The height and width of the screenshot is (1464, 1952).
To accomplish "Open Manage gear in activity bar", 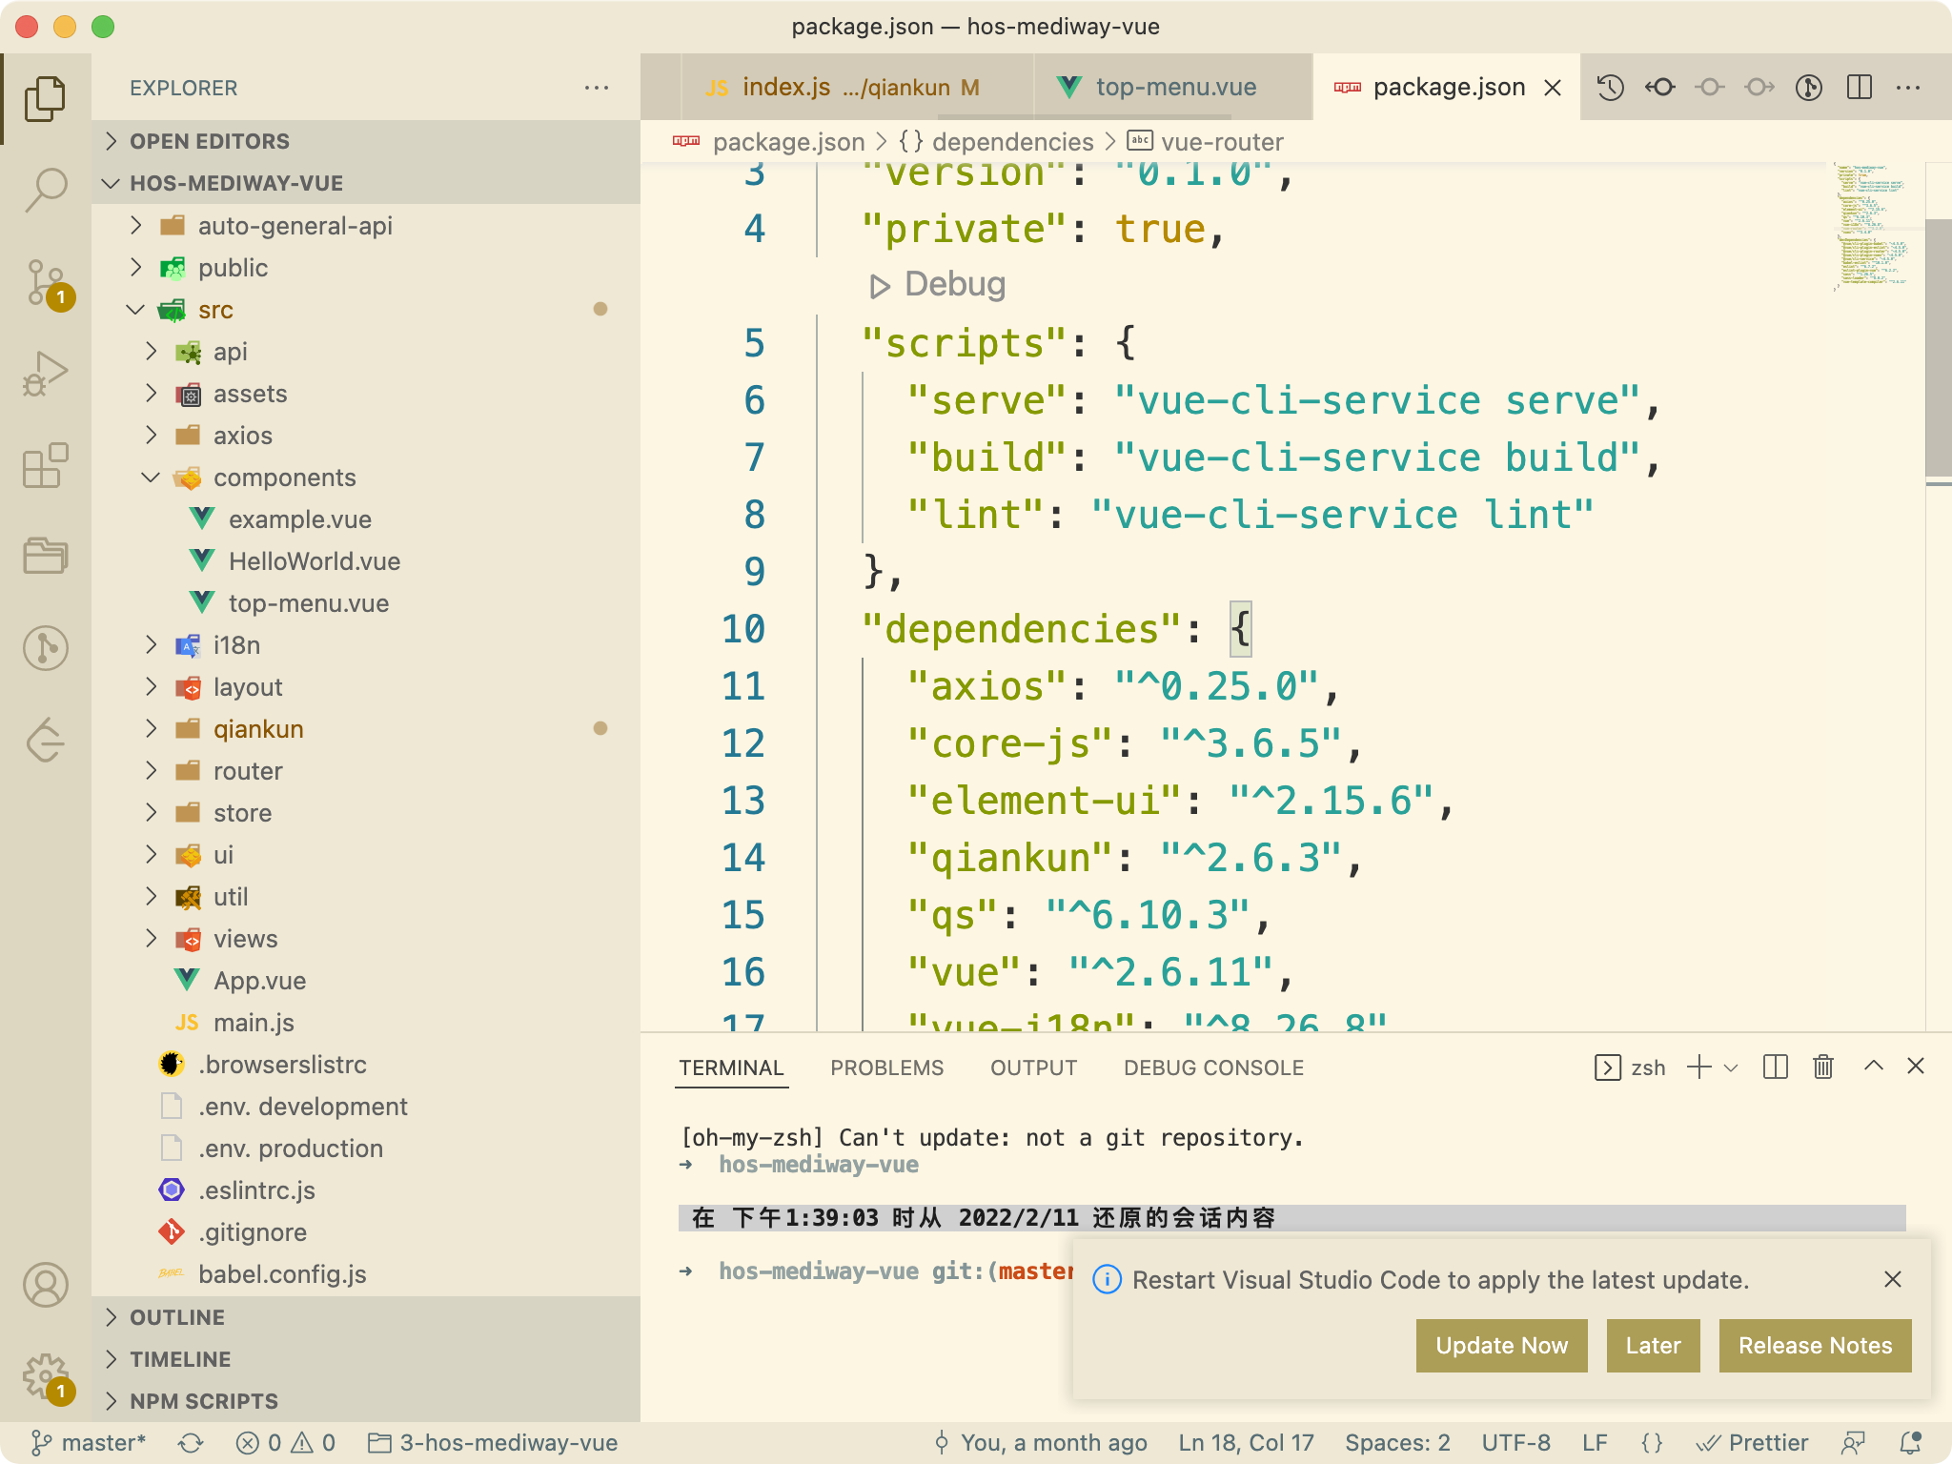I will [x=45, y=1377].
